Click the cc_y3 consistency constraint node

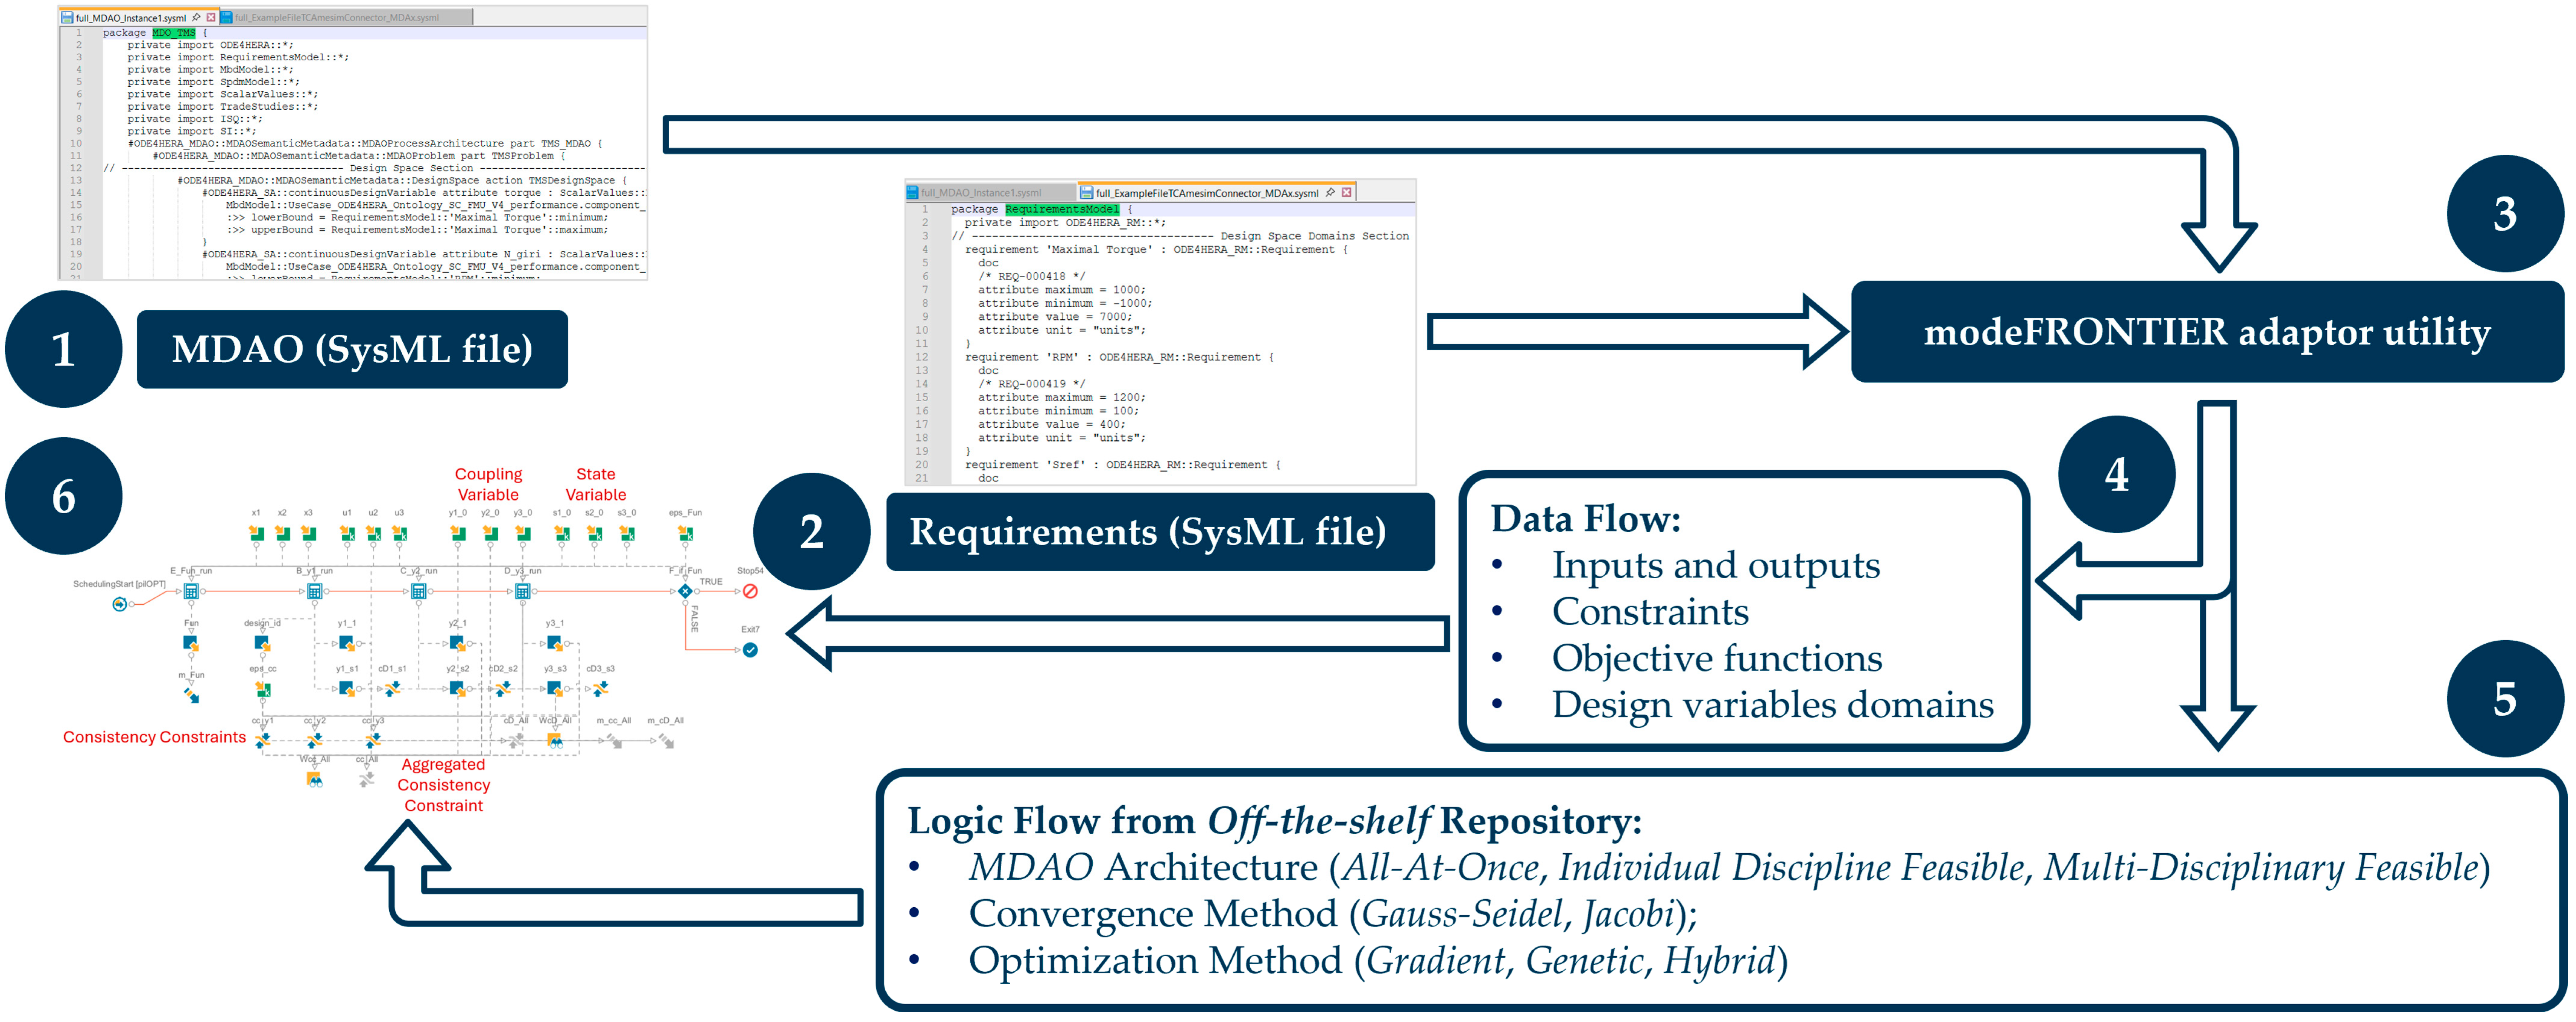coord(373,740)
